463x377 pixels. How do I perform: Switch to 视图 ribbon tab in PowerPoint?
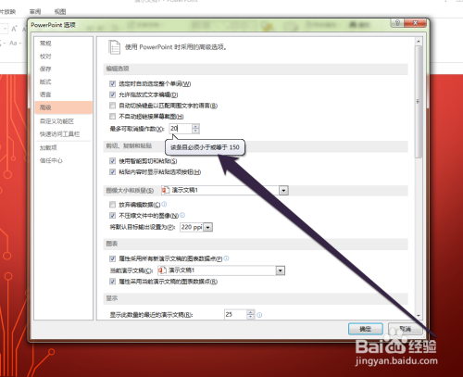point(60,12)
